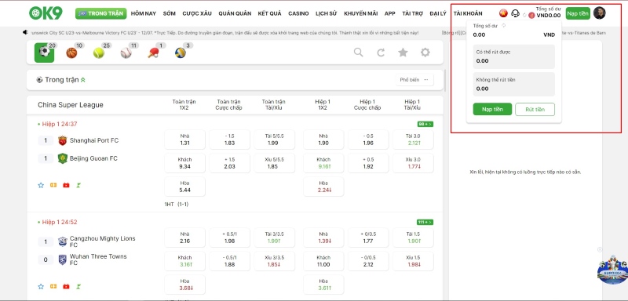
Task: Favorite the Shanghai Port match with blue star
Action: point(41,185)
